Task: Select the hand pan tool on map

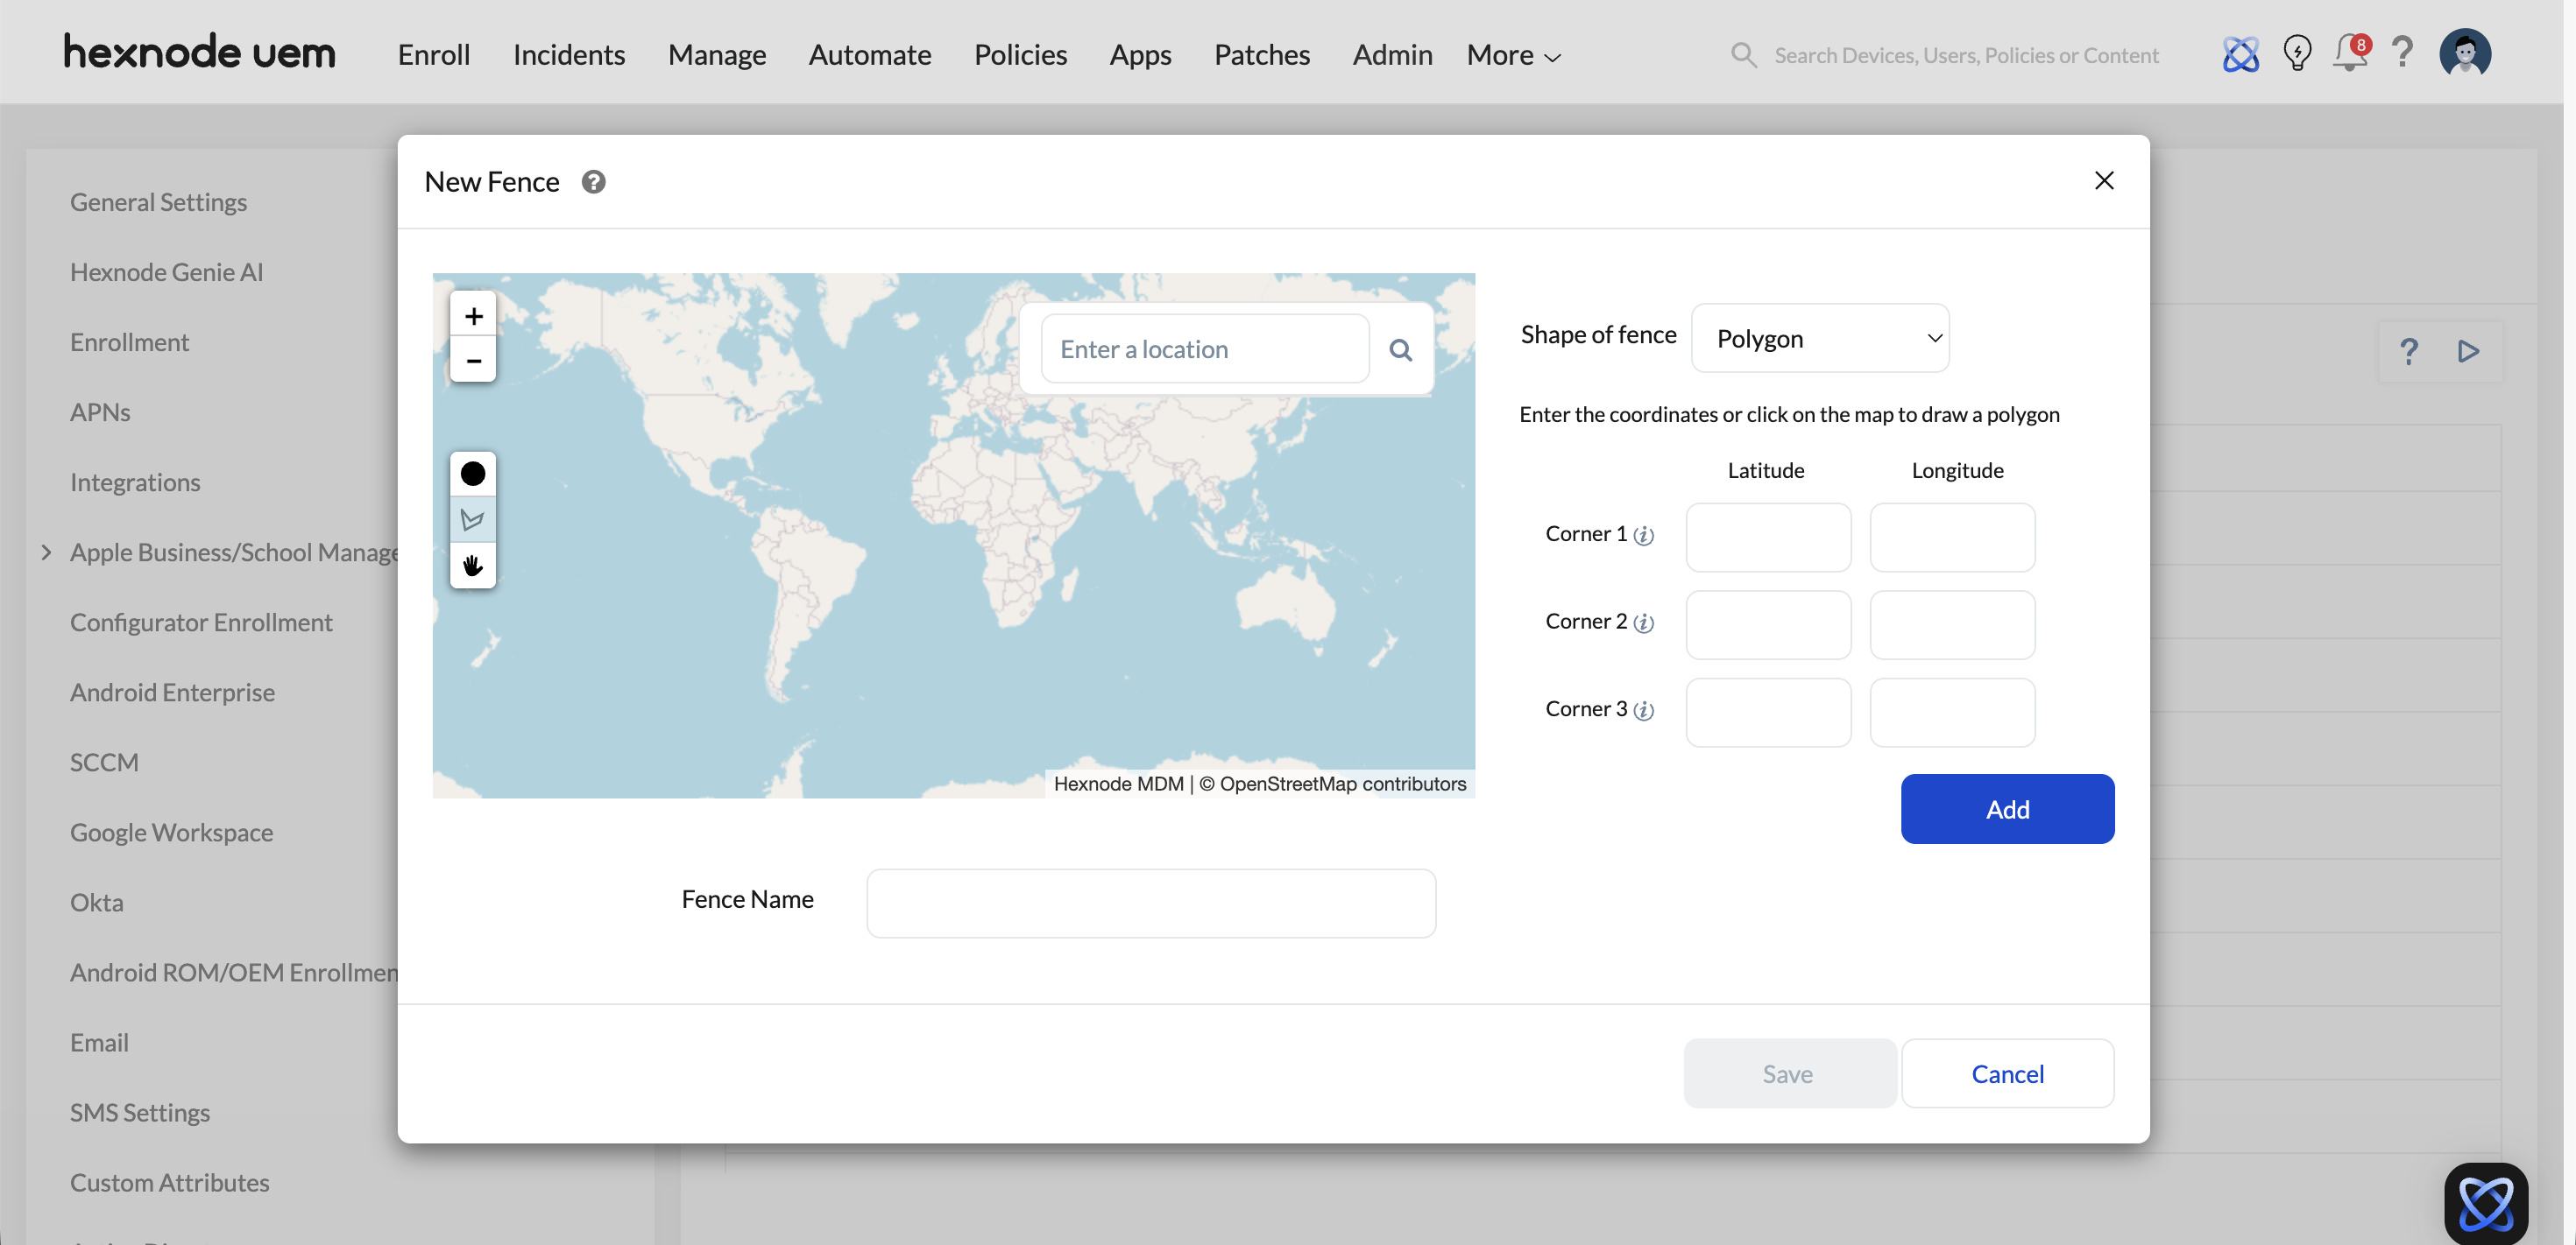Action: coord(473,566)
